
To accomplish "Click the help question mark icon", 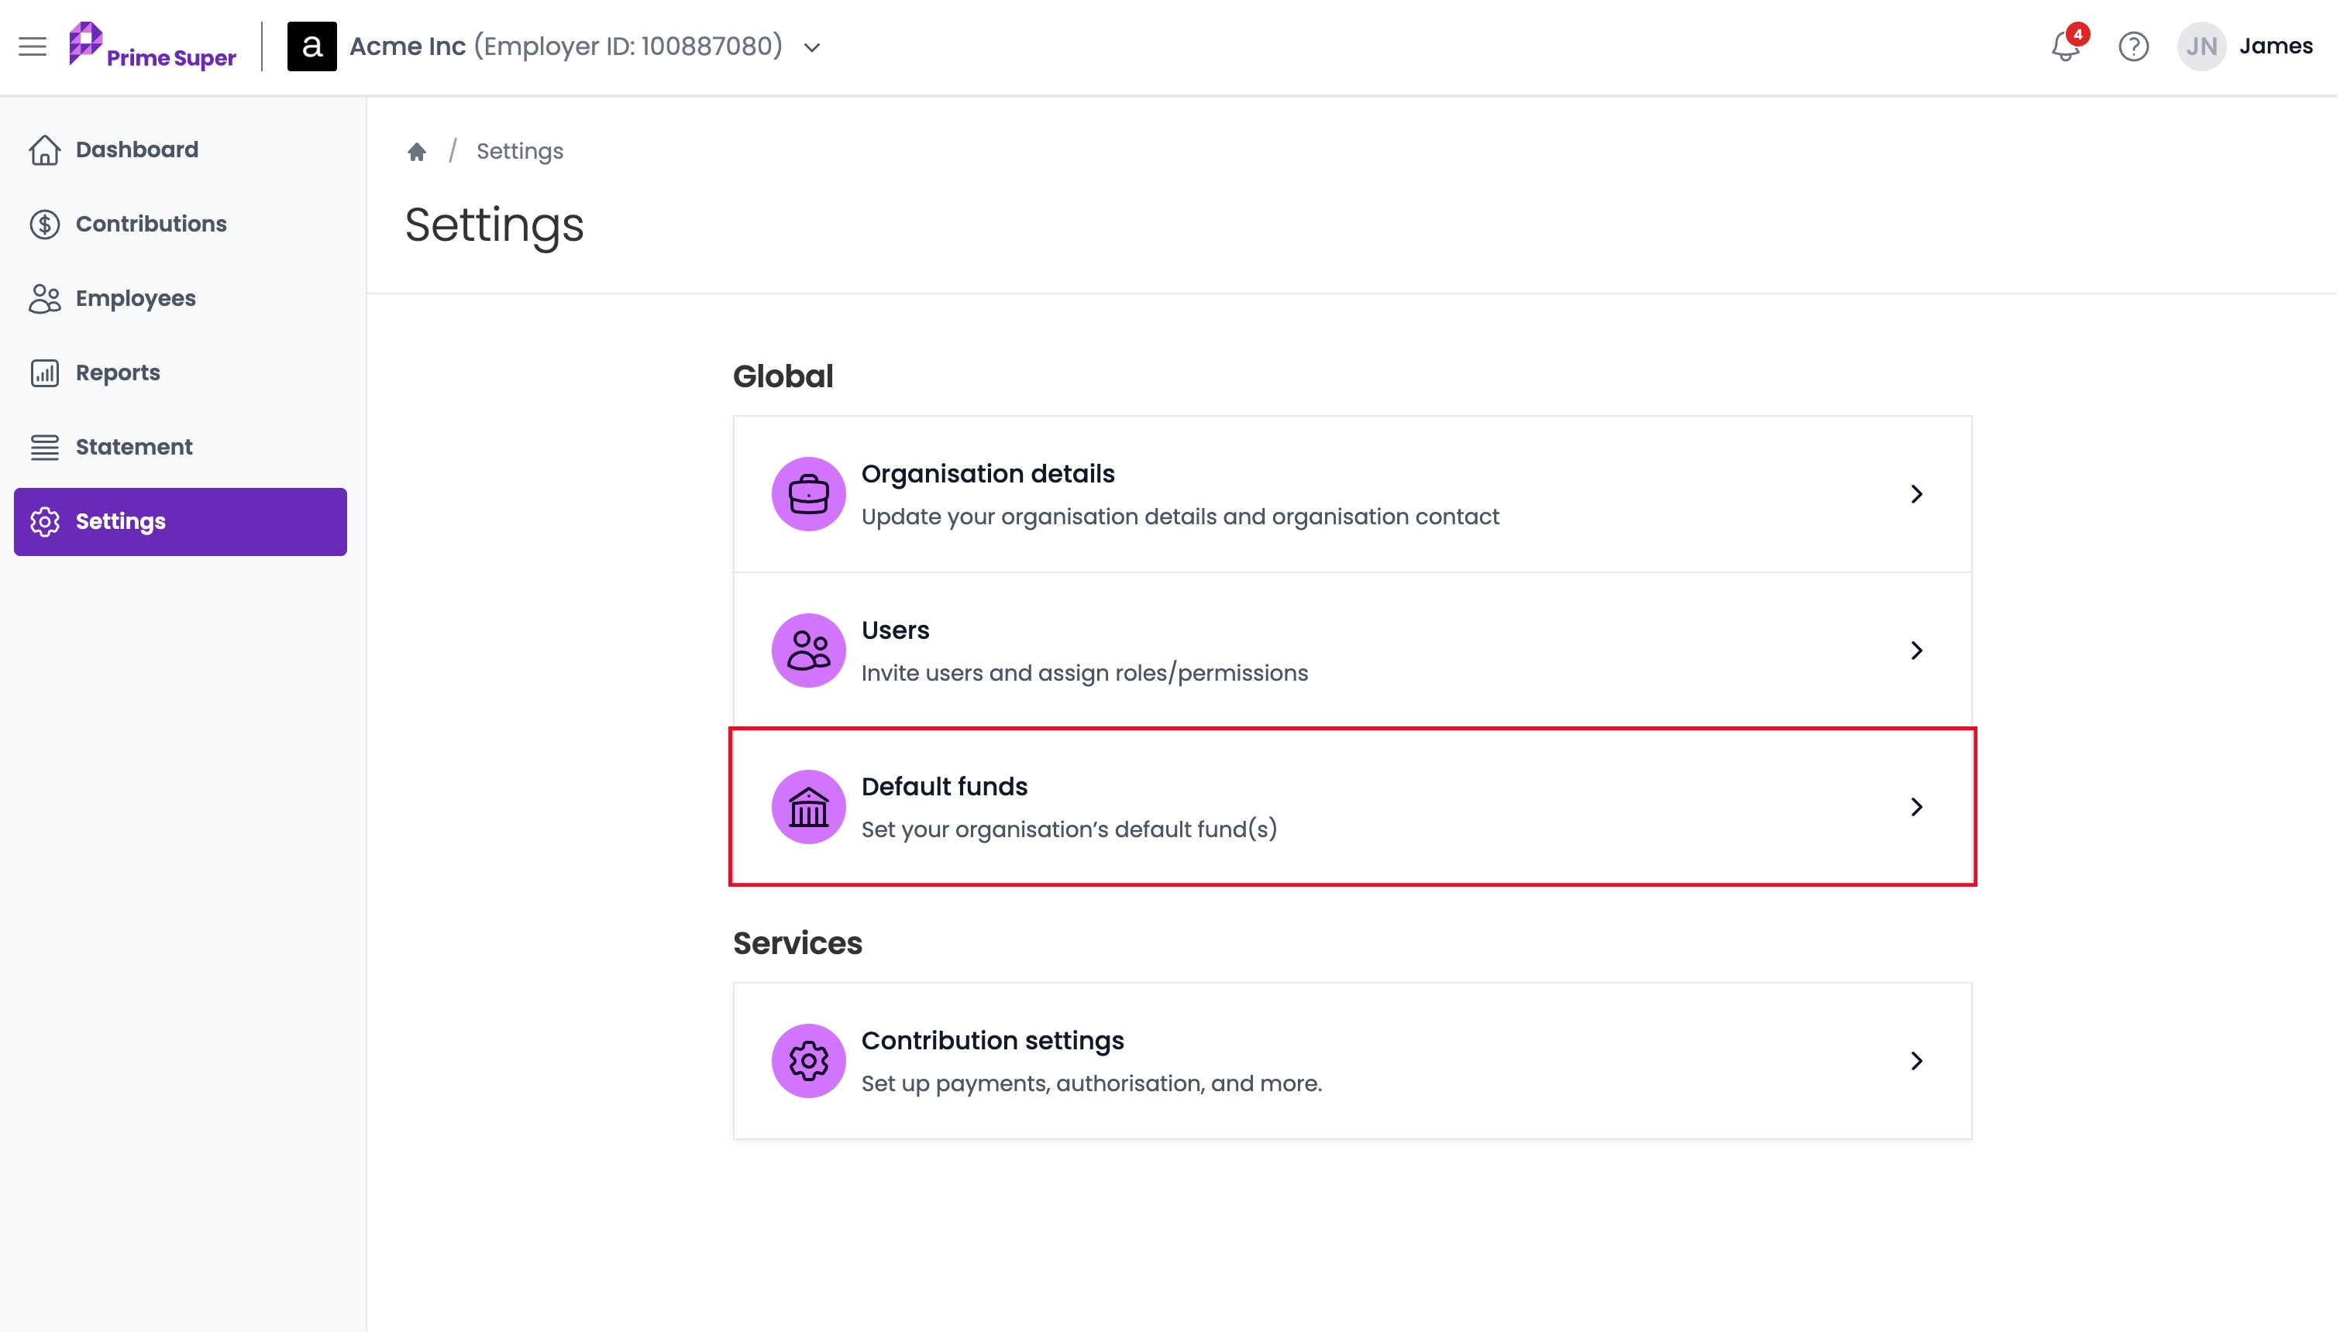I will [2133, 46].
